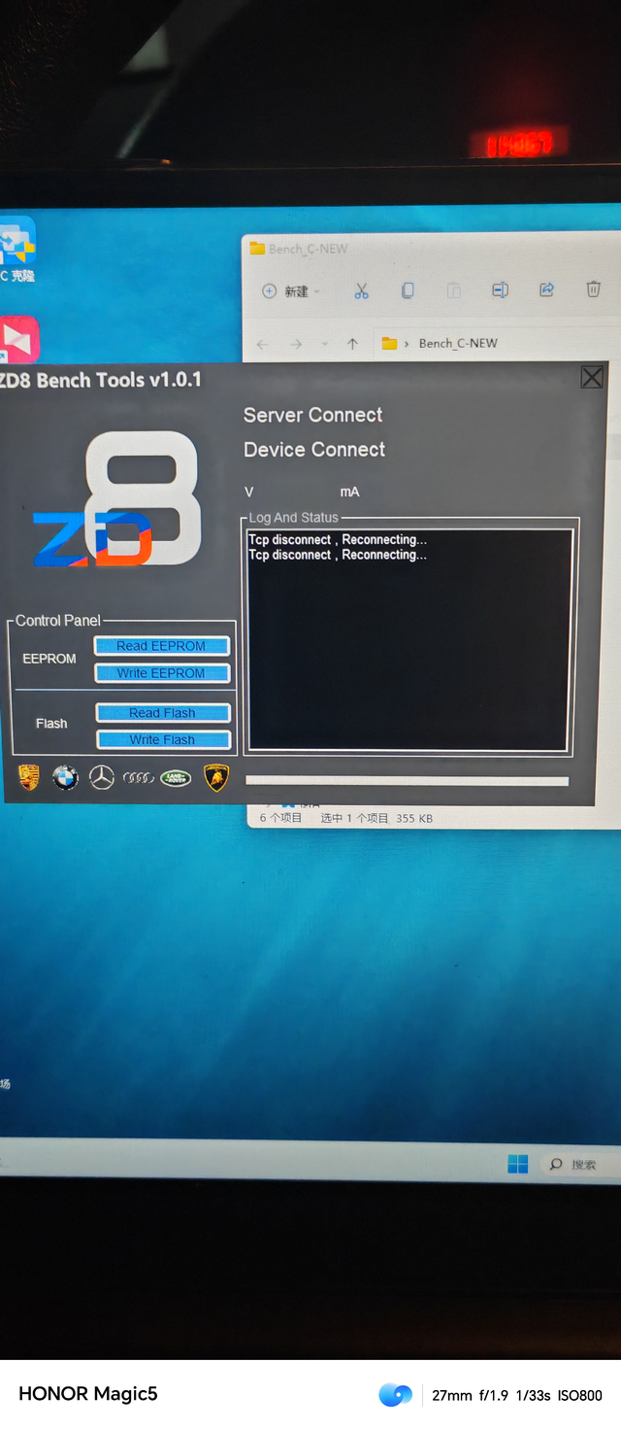Image resolution: width=621 pixels, height=1429 pixels.
Task: Select the Lamborghini shield logo
Action: pos(215,777)
